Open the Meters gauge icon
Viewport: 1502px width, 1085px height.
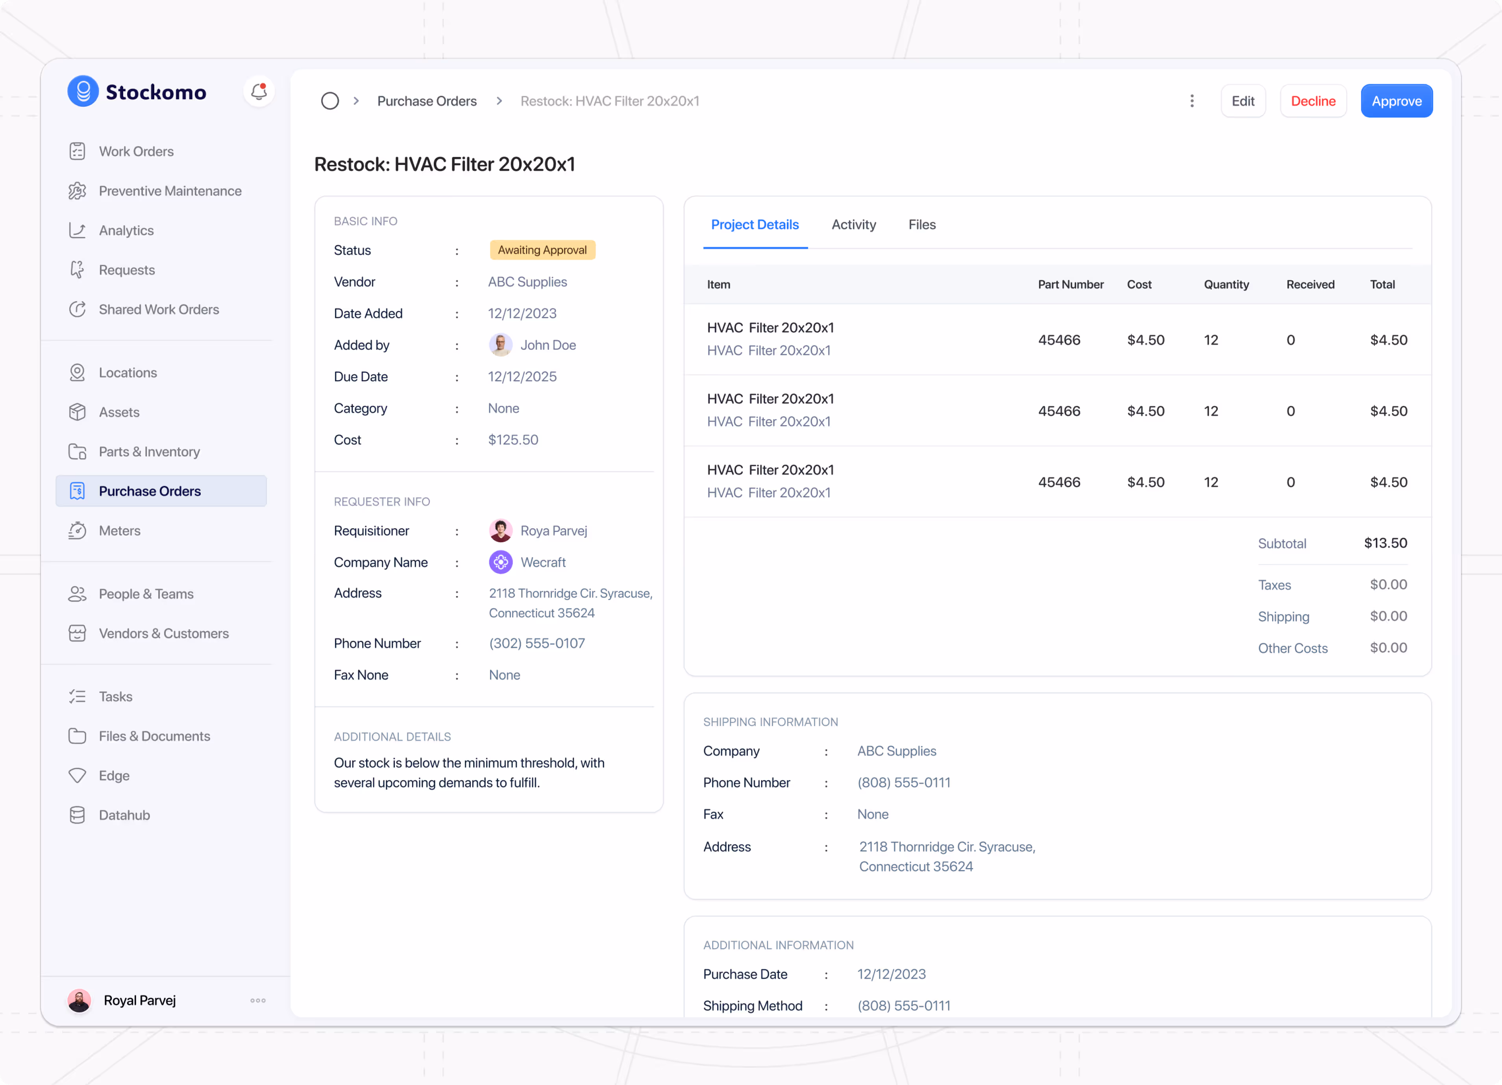pos(78,531)
